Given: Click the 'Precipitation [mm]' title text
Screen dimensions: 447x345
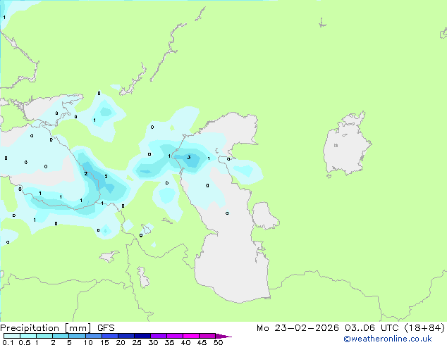Looking at the screenshot, I should point(46,328).
